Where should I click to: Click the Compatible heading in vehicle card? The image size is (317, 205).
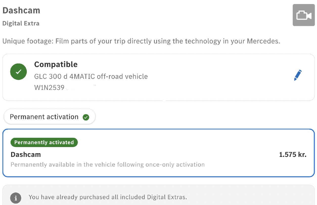pyautogui.click(x=56, y=64)
